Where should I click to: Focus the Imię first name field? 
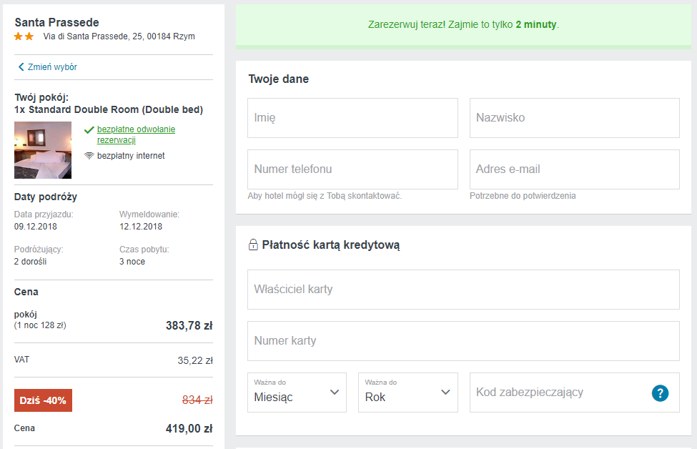coord(352,118)
